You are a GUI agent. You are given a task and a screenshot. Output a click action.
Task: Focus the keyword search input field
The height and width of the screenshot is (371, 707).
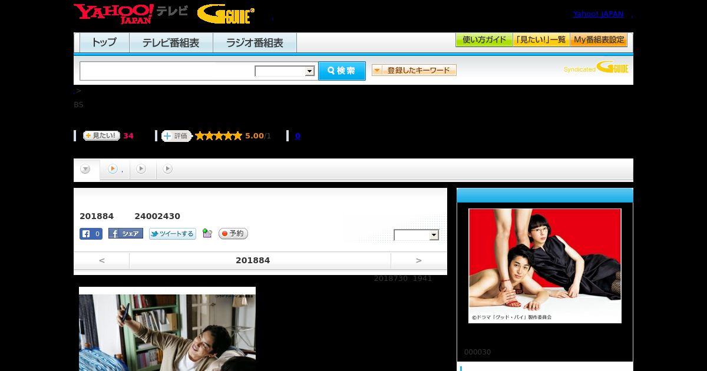pyautogui.click(x=167, y=71)
